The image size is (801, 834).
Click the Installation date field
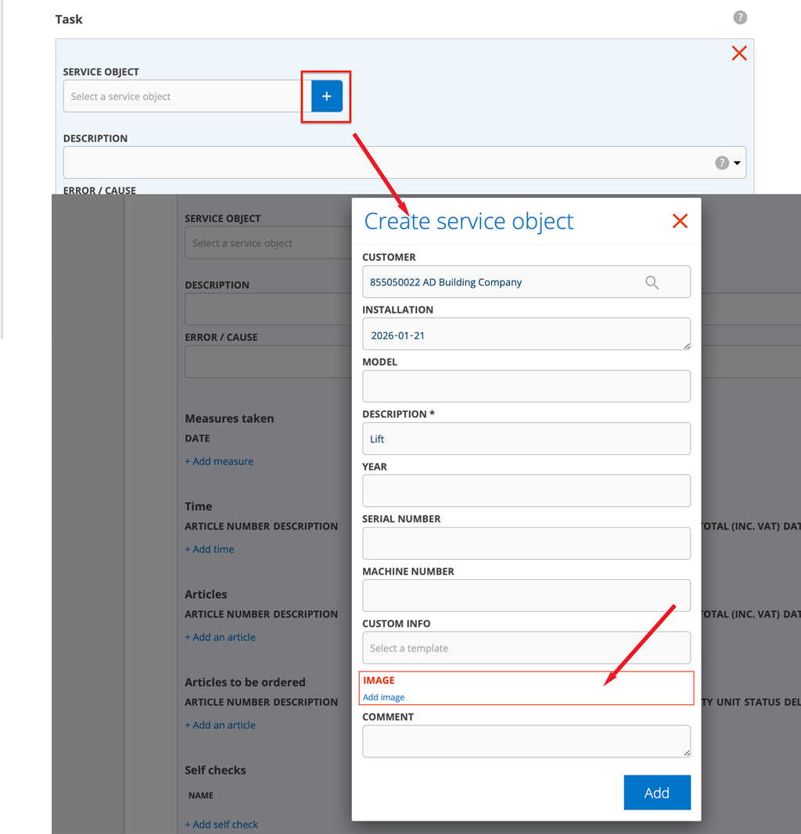[x=526, y=335]
